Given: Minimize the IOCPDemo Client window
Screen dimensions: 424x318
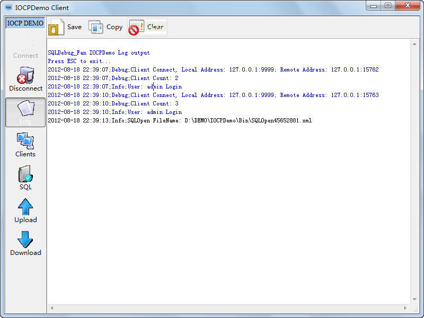Looking at the screenshot, I should coord(374,5).
